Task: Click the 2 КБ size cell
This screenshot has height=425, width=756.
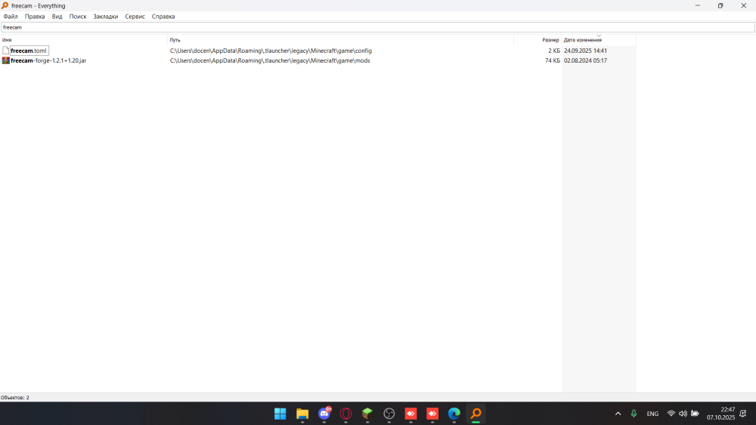Action: [554, 51]
